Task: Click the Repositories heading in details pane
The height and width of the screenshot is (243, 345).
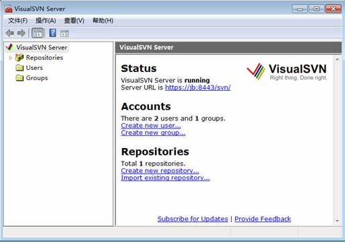Action: [x=155, y=151]
